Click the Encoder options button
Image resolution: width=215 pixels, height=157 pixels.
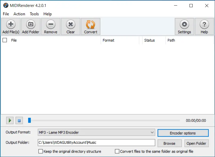[x=183, y=133]
